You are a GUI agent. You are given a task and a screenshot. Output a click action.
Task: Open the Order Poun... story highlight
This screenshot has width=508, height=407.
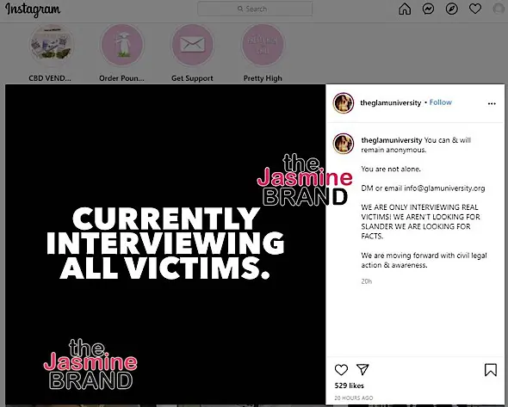[121, 45]
